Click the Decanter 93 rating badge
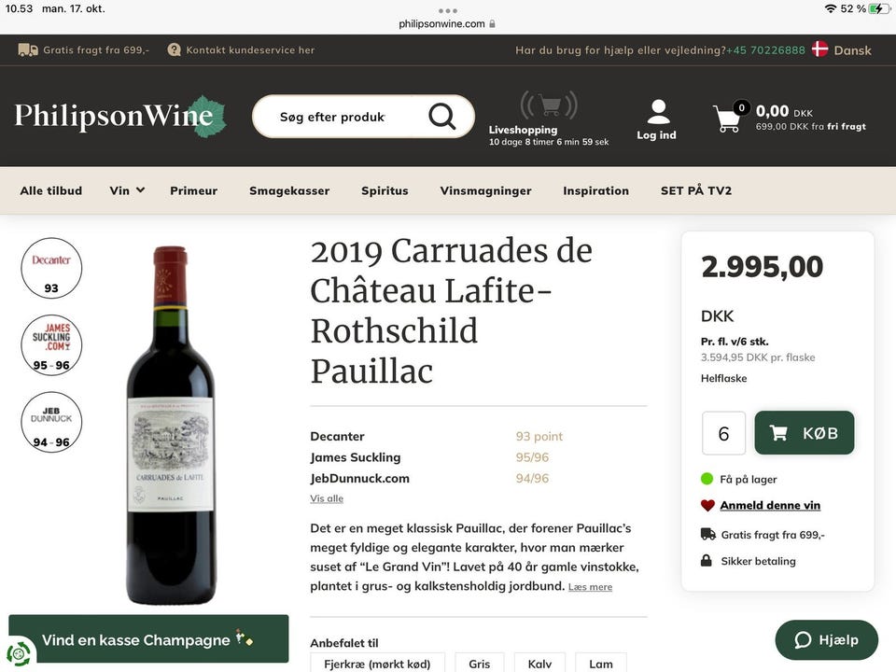Viewport: 896px width, 672px height. (51, 268)
